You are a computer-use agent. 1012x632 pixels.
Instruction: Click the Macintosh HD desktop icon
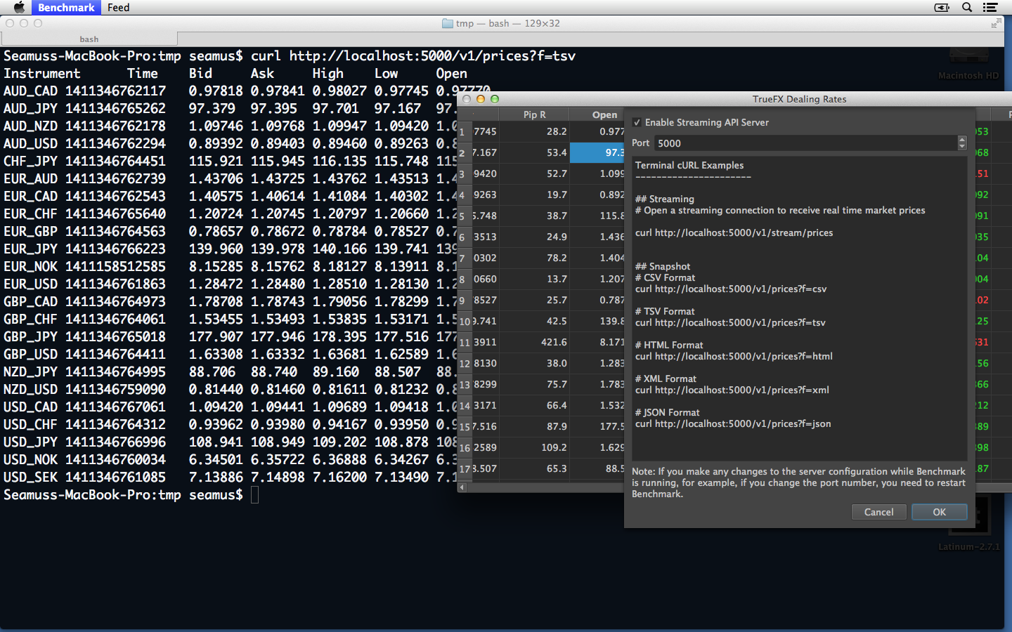(x=968, y=63)
